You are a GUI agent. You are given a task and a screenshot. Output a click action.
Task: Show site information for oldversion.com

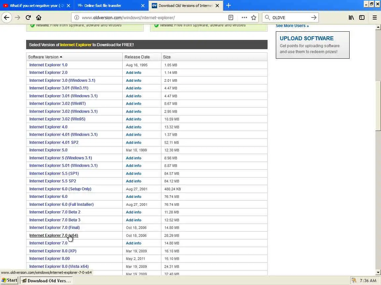click(76, 17)
